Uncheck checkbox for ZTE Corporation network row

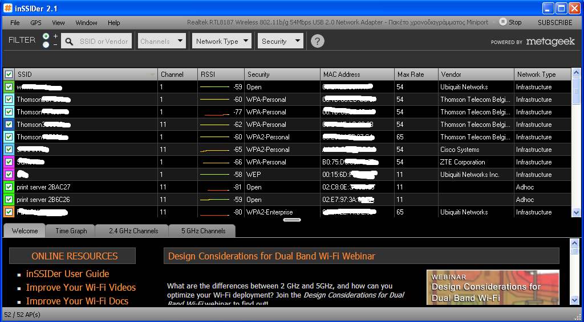click(x=9, y=162)
